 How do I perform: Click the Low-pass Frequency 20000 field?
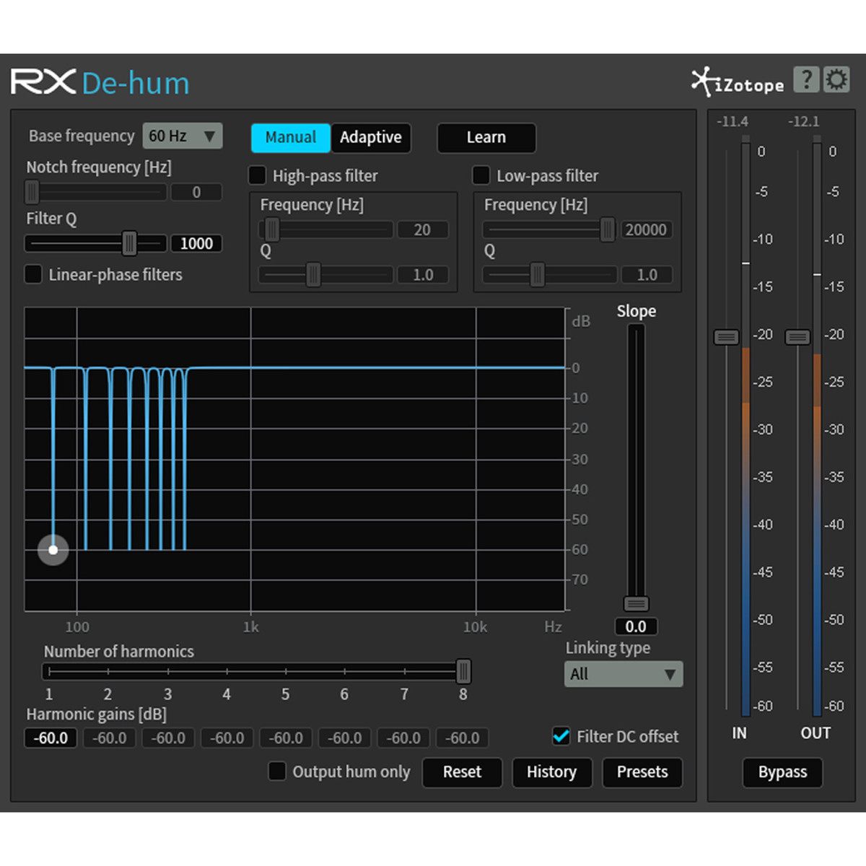646,229
